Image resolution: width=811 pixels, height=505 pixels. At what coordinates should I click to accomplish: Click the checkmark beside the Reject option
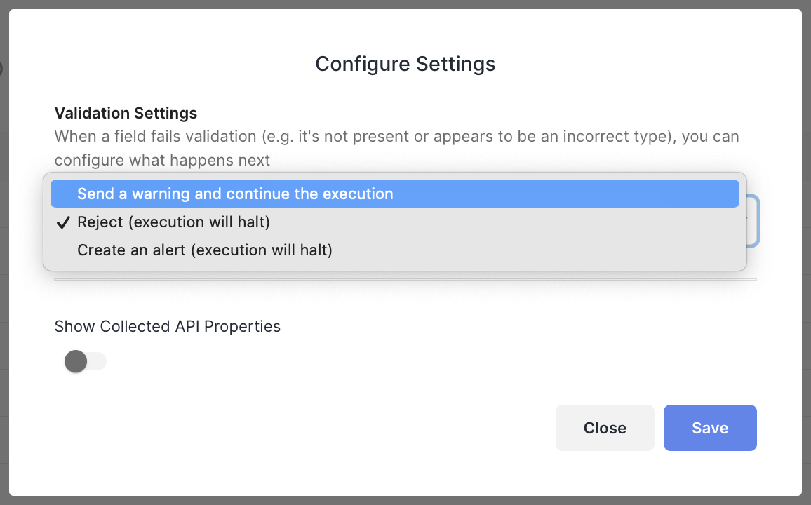click(63, 222)
